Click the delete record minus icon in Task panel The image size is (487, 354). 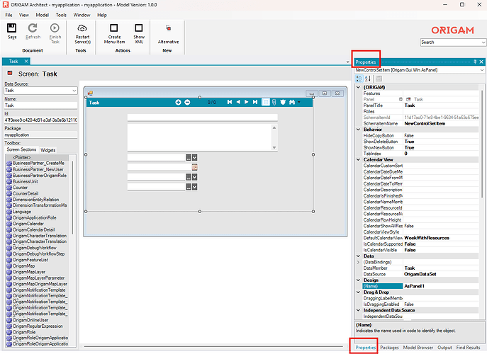click(187, 102)
